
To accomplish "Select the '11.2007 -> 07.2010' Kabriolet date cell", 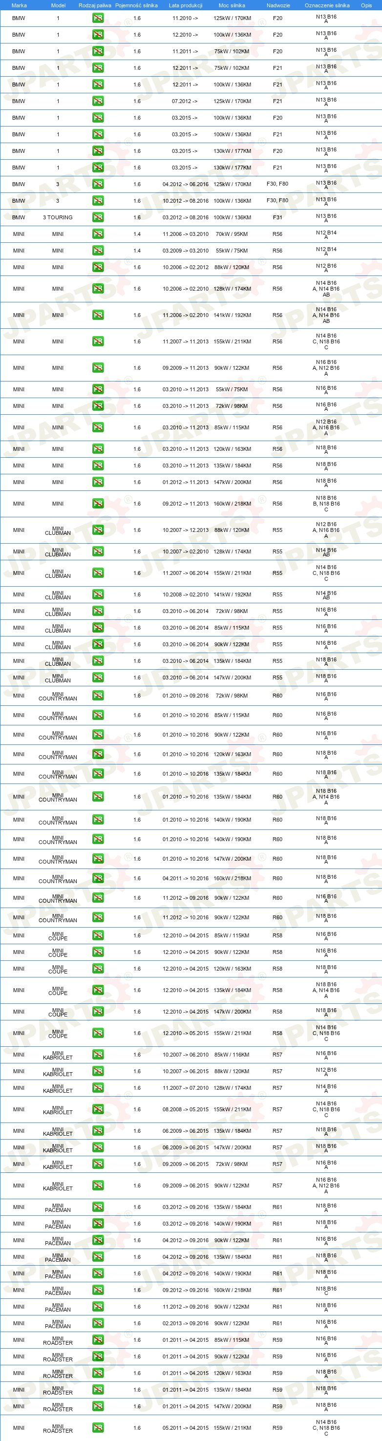I will pos(186,1089).
